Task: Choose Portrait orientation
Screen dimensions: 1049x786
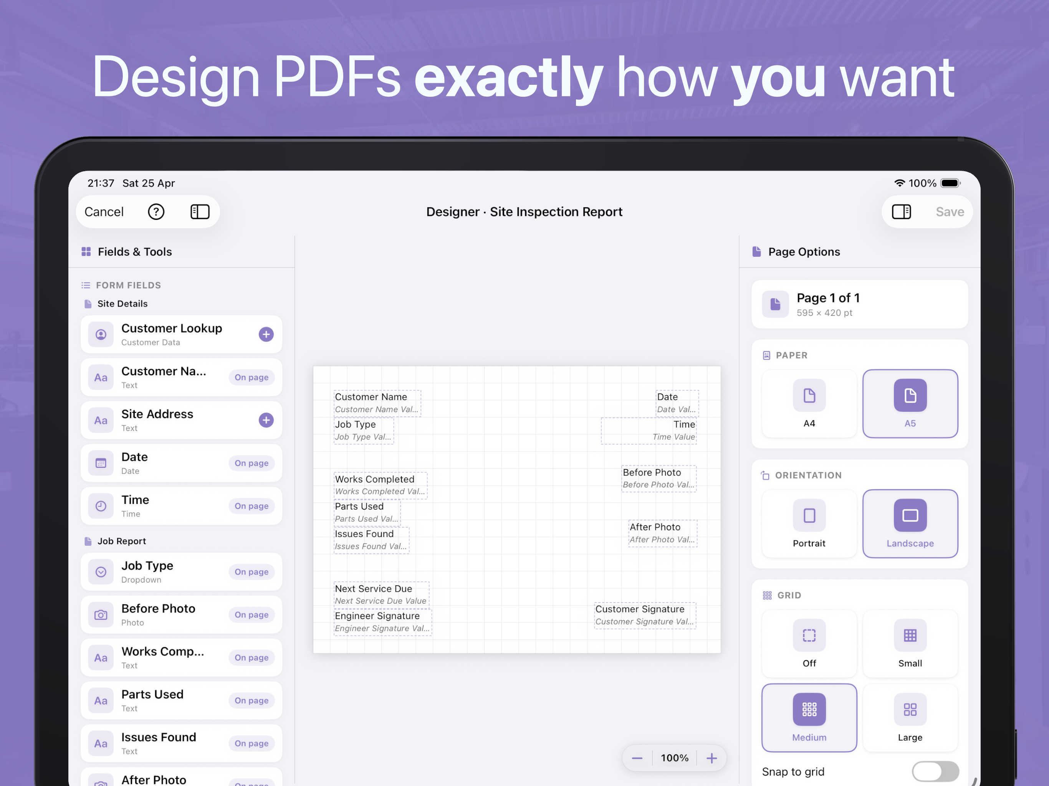Action: pyautogui.click(x=809, y=523)
